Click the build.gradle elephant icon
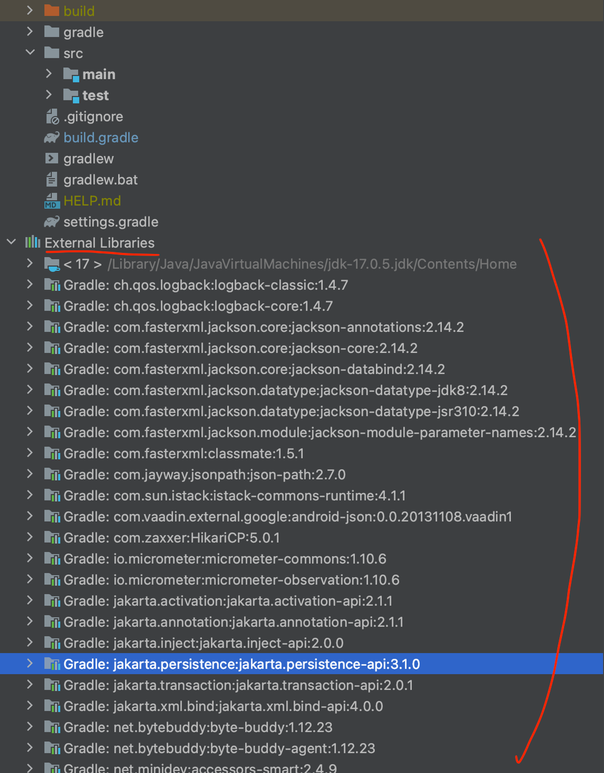The image size is (604, 773). (x=52, y=138)
